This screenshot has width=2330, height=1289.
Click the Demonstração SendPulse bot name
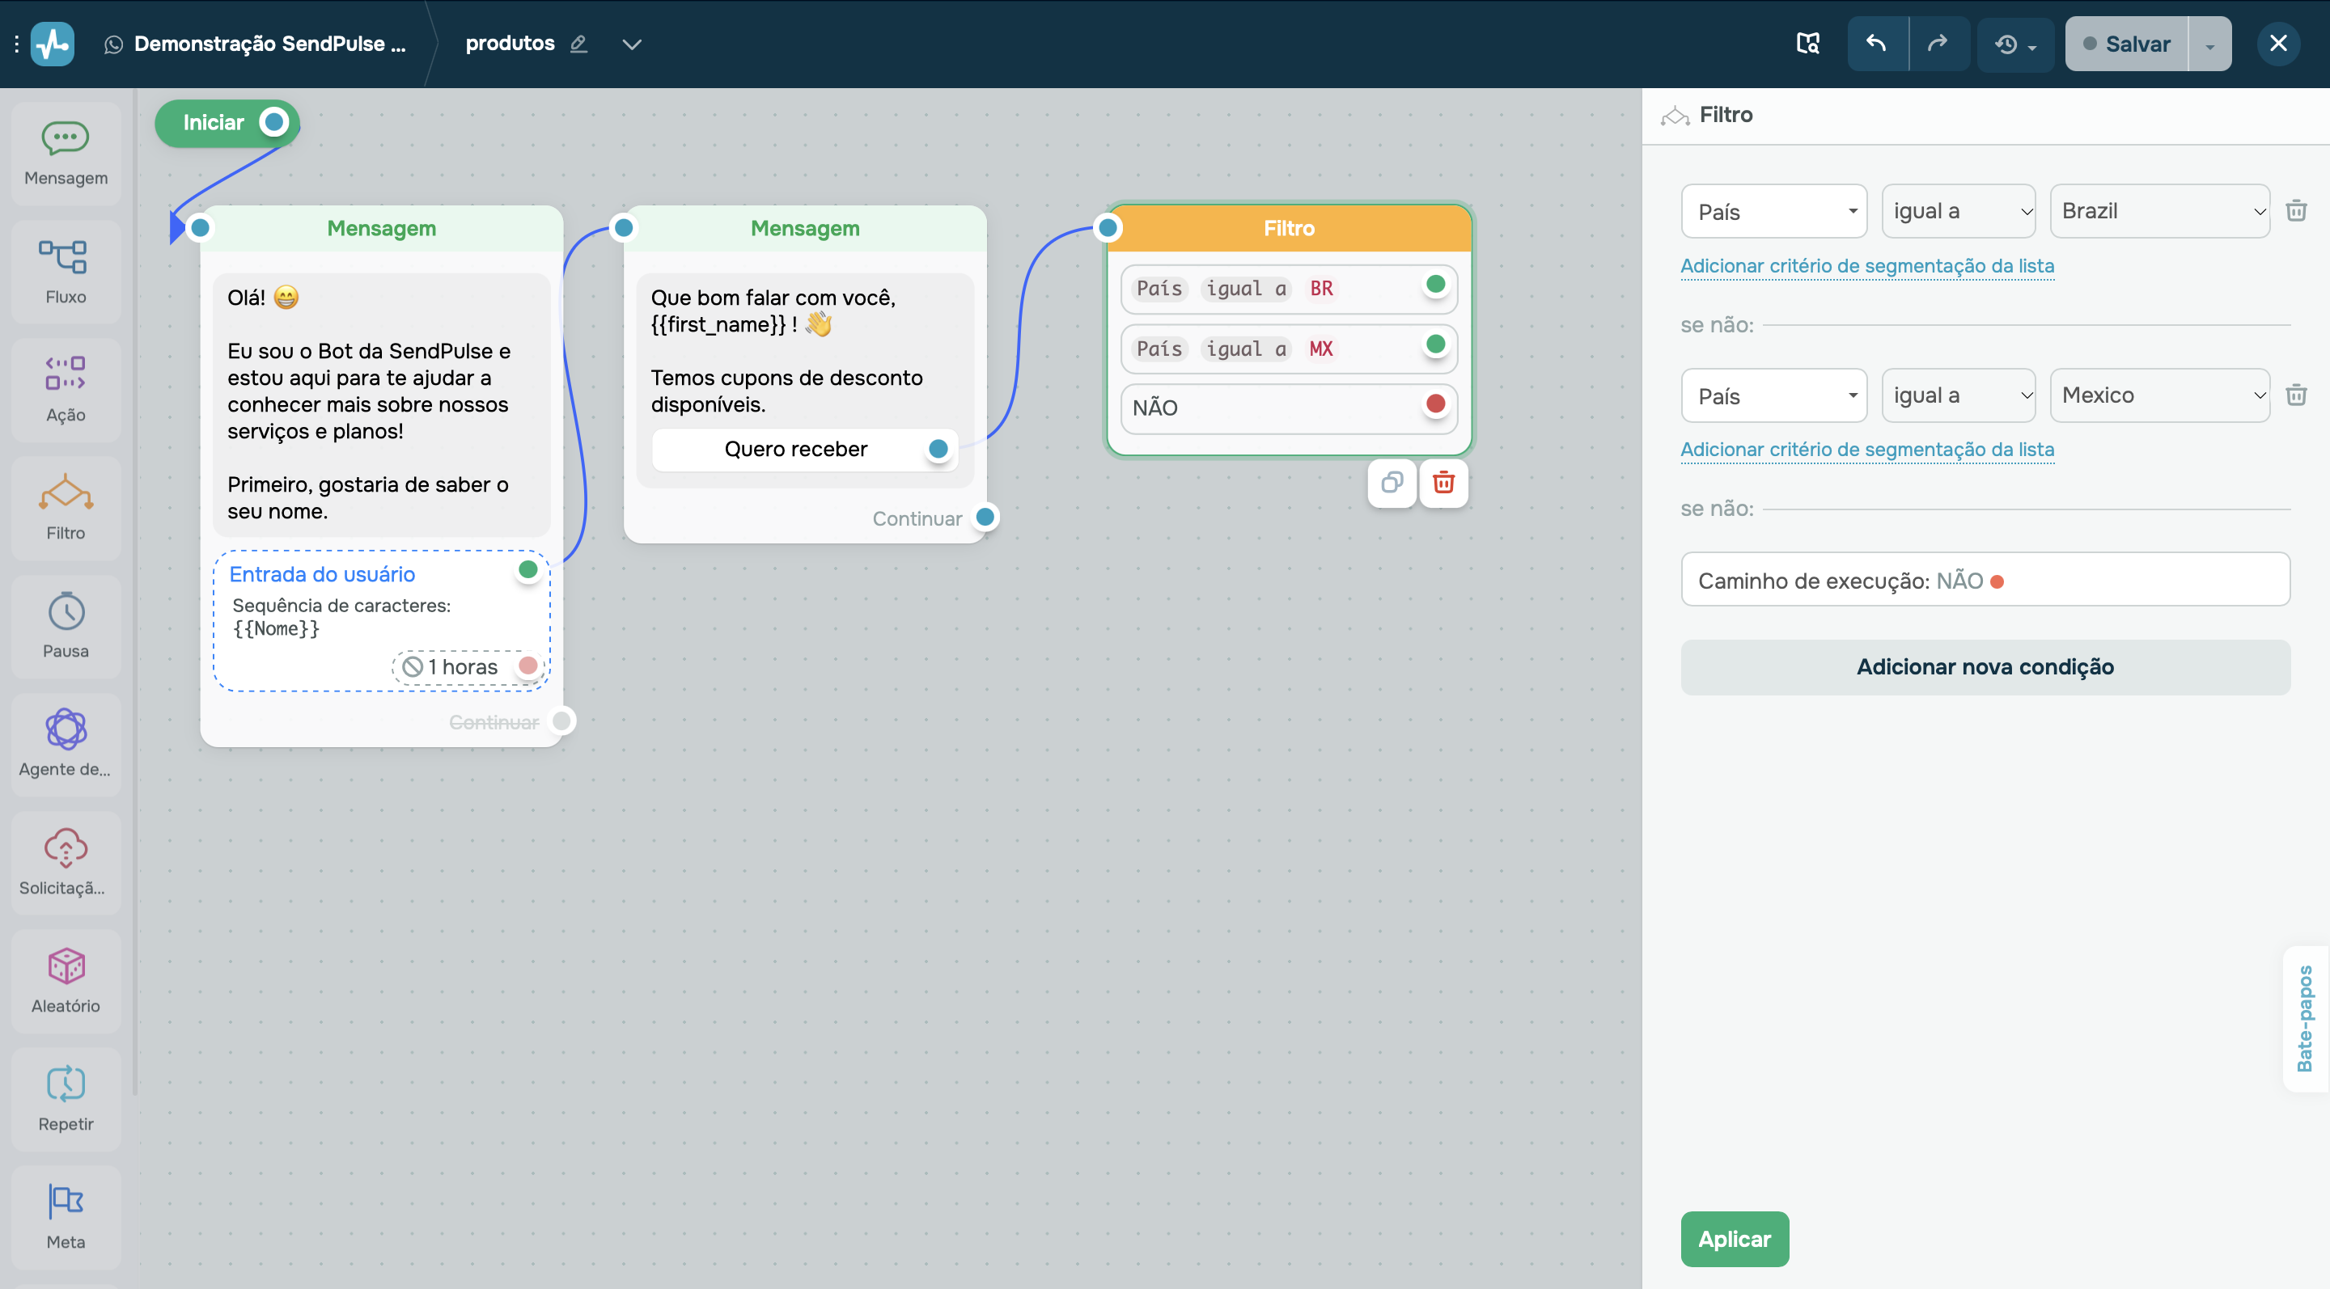(269, 44)
